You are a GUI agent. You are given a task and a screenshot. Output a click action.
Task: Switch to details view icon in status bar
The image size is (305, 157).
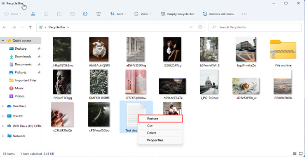coord(295,154)
